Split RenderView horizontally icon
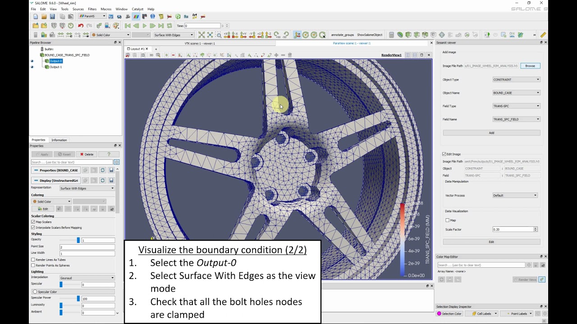Image resolution: width=577 pixels, height=324 pixels. (x=408, y=55)
